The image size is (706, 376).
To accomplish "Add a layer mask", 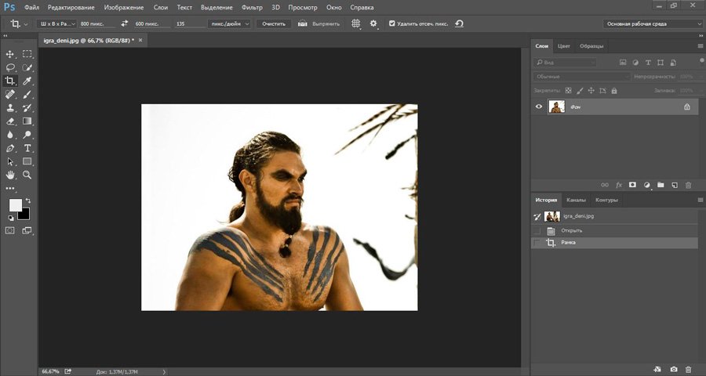I will 632,185.
